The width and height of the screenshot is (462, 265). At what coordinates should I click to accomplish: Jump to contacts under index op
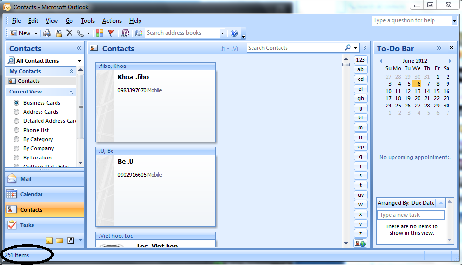point(360,147)
